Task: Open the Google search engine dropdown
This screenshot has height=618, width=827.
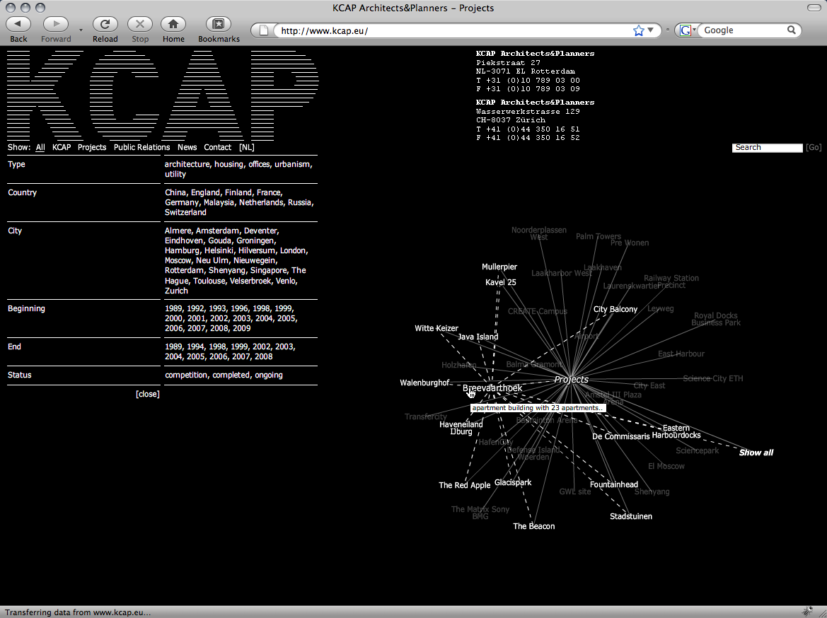Action: (x=688, y=30)
